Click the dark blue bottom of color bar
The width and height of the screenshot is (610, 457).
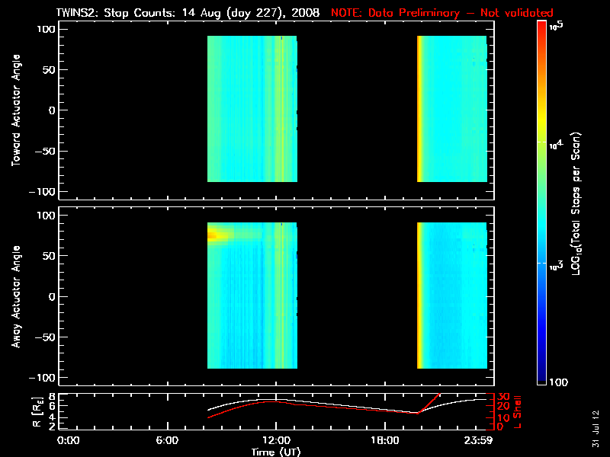click(x=541, y=377)
